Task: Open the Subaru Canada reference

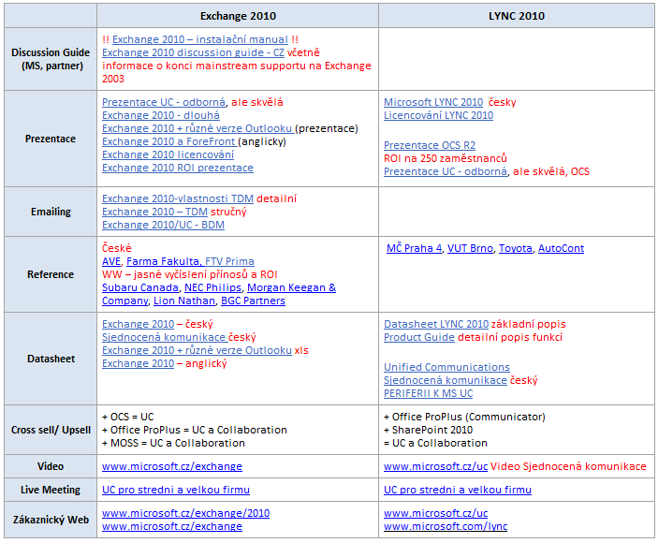Action: coord(140,287)
